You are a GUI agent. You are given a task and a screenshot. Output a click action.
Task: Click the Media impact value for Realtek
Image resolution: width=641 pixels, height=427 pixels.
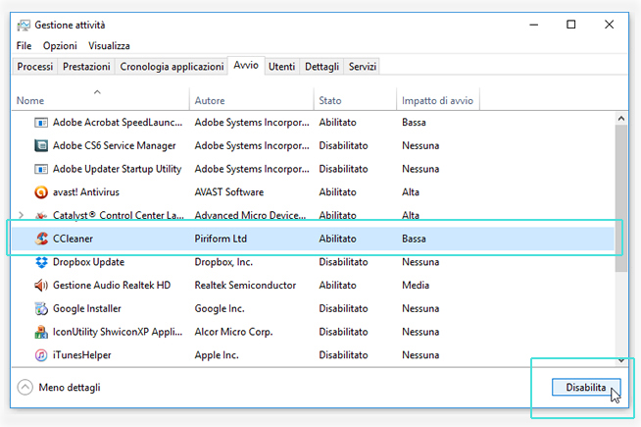416,286
